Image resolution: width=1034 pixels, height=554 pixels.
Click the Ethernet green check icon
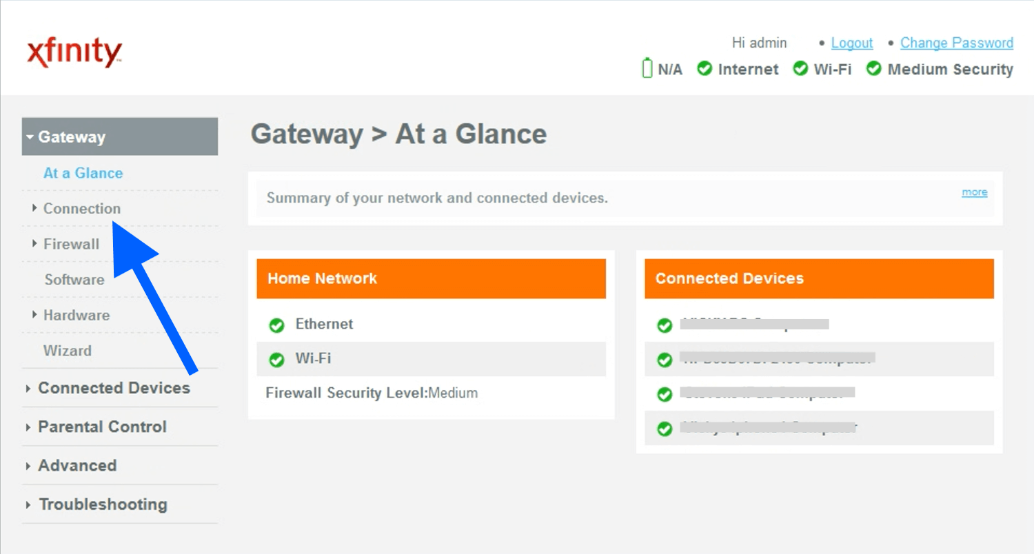click(276, 325)
